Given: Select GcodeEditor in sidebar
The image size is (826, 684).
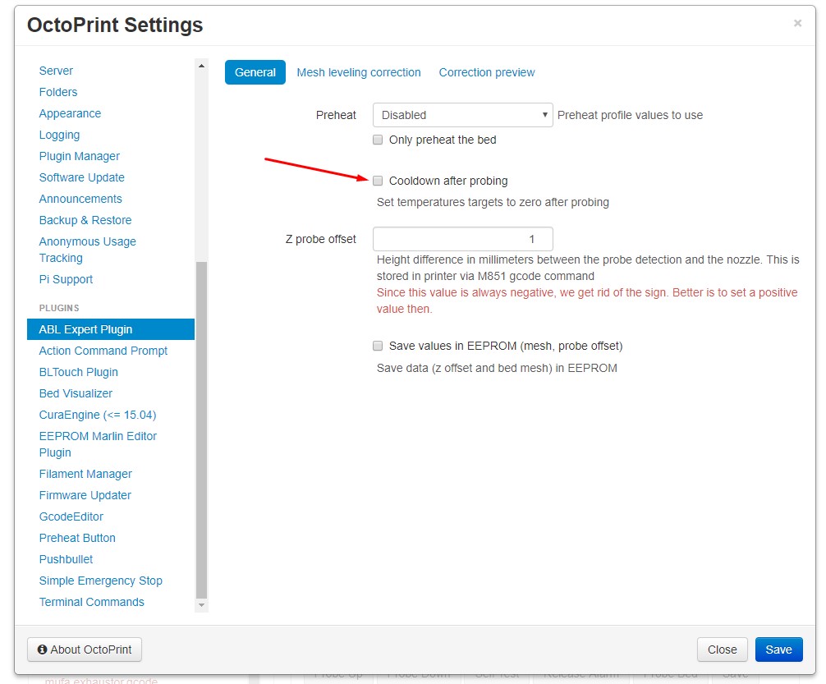Looking at the screenshot, I should click(71, 516).
